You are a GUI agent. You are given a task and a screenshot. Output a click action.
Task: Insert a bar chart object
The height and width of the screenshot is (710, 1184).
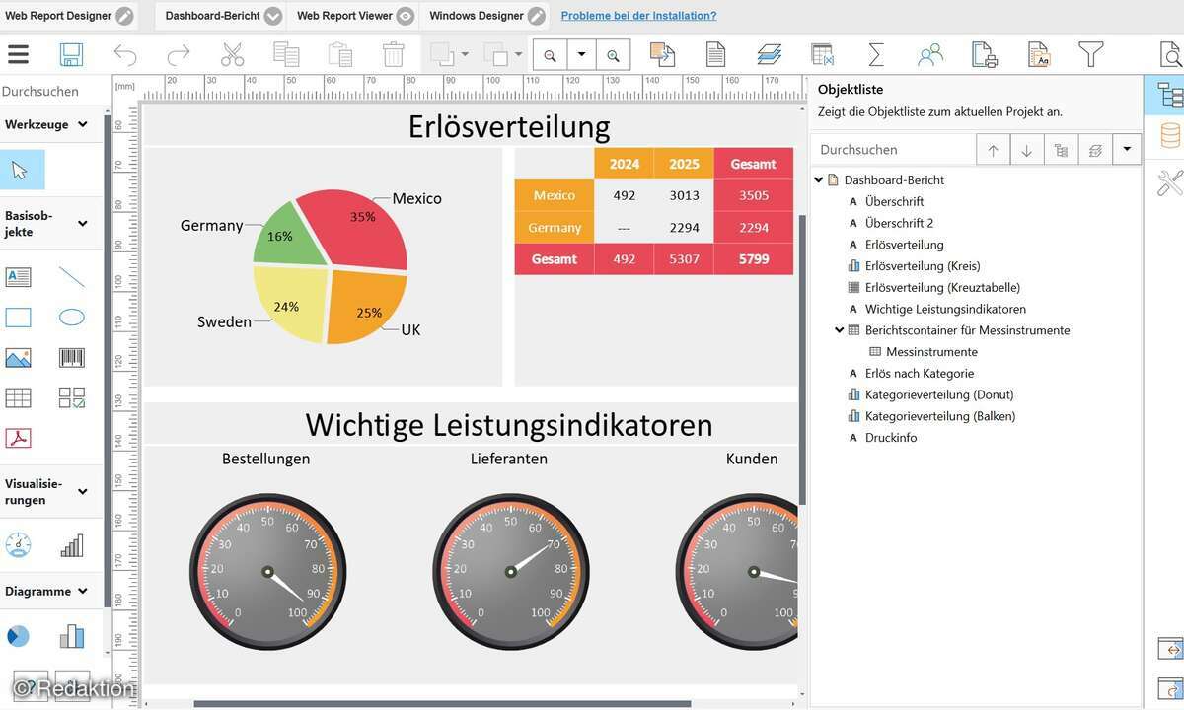click(x=72, y=636)
